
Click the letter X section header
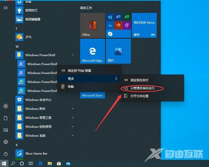click(x=17, y=145)
